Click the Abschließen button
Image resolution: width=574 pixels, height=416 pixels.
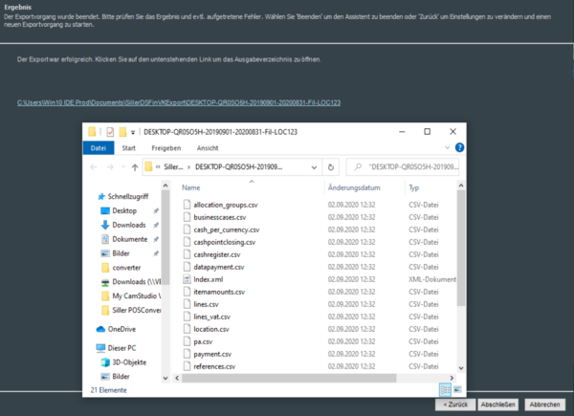tap(498, 405)
